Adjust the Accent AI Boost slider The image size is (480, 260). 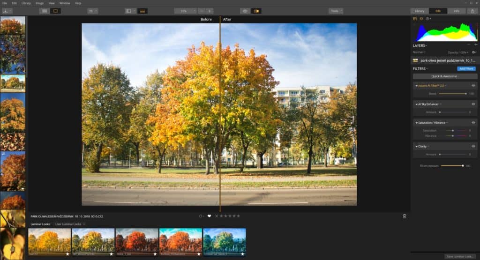click(x=452, y=94)
